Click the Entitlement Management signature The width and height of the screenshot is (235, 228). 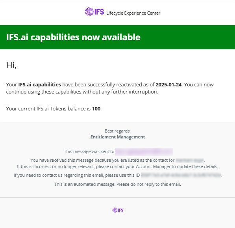click(x=118, y=137)
